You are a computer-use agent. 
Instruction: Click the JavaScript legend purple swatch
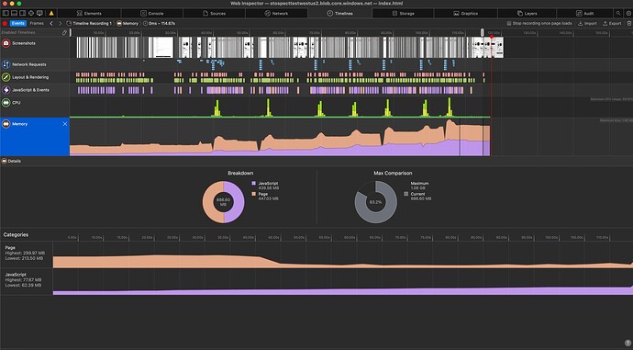(x=254, y=183)
